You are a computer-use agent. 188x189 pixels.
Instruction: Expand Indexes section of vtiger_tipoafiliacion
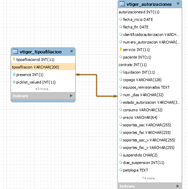pyautogui.click(x=71, y=96)
